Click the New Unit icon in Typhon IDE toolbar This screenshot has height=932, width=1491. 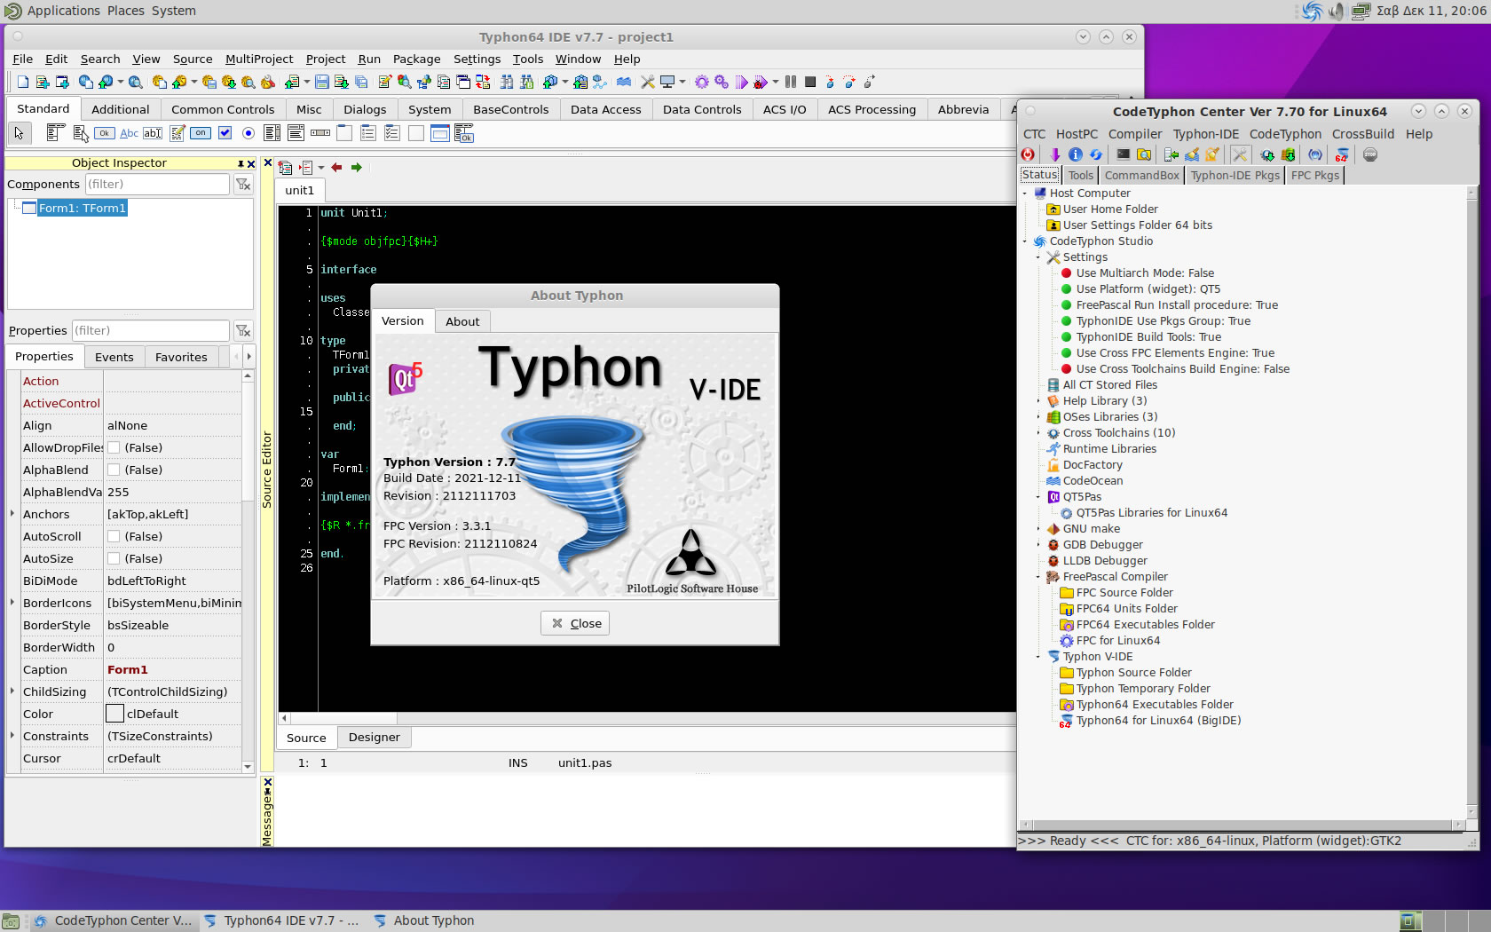pyautogui.click(x=43, y=82)
